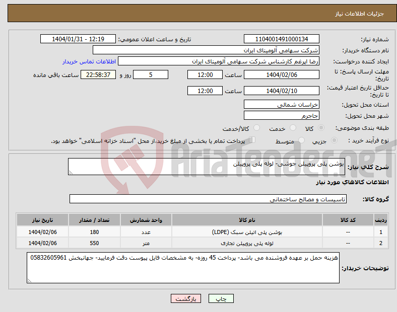
Task: Click the ردیف column header
Action: click(381, 220)
